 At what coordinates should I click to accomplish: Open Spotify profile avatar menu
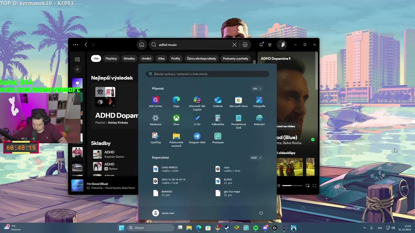click(x=281, y=45)
